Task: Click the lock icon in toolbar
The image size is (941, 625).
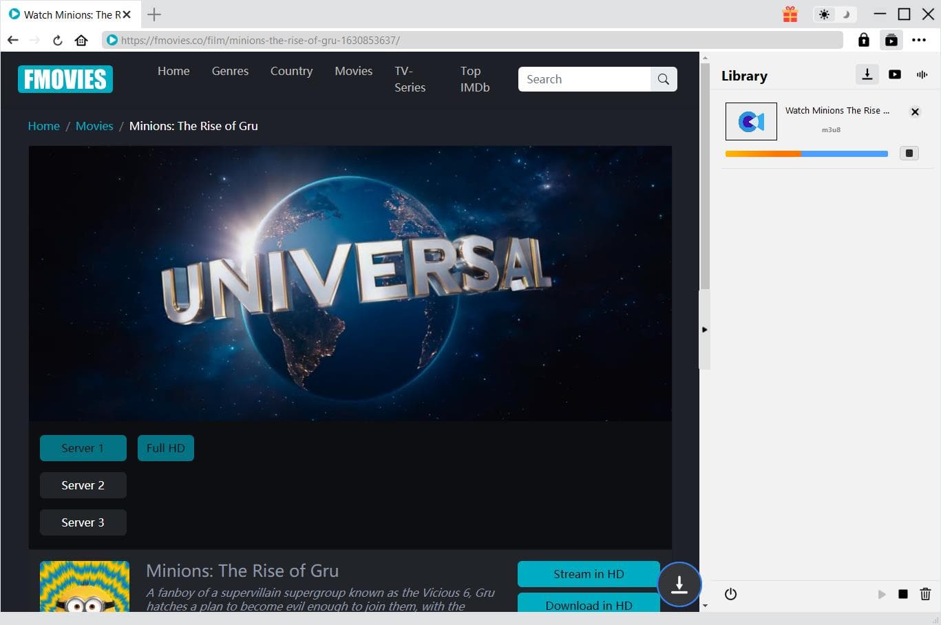Action: click(x=864, y=40)
